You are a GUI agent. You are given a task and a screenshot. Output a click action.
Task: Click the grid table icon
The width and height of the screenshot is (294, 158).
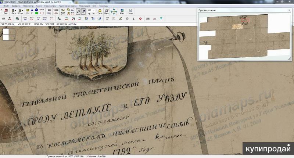pyautogui.click(x=114, y=18)
